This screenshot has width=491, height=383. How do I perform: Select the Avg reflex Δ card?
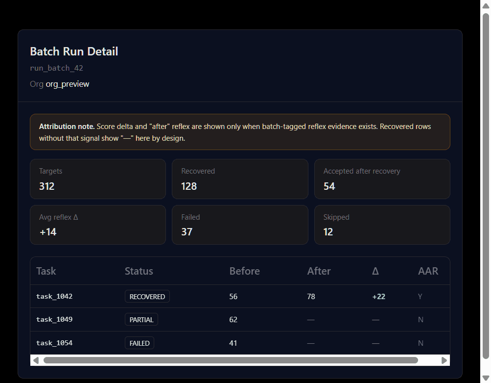(x=98, y=225)
